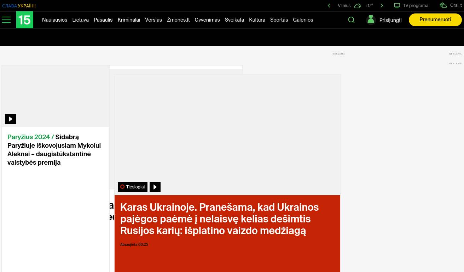The image size is (464, 272).
Task: Open search with magnifier icon
Action: point(351,20)
